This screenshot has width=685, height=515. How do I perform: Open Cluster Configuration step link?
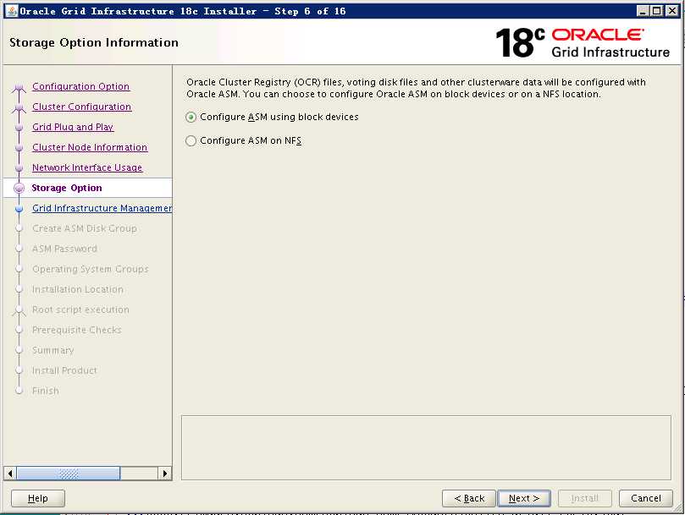click(81, 107)
